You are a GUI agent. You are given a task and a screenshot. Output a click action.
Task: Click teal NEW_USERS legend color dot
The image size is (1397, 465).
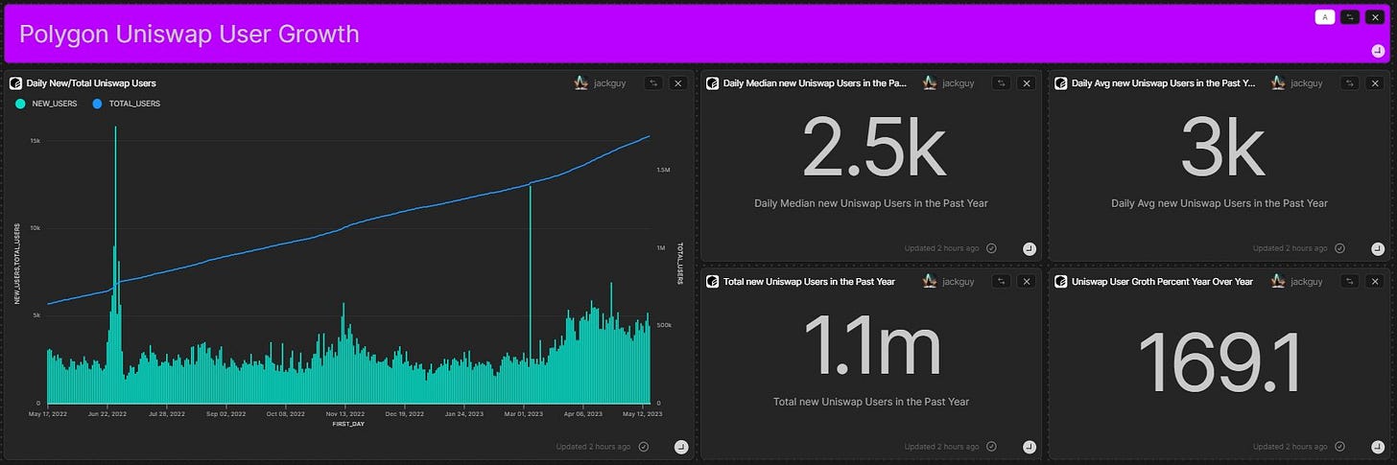20,104
